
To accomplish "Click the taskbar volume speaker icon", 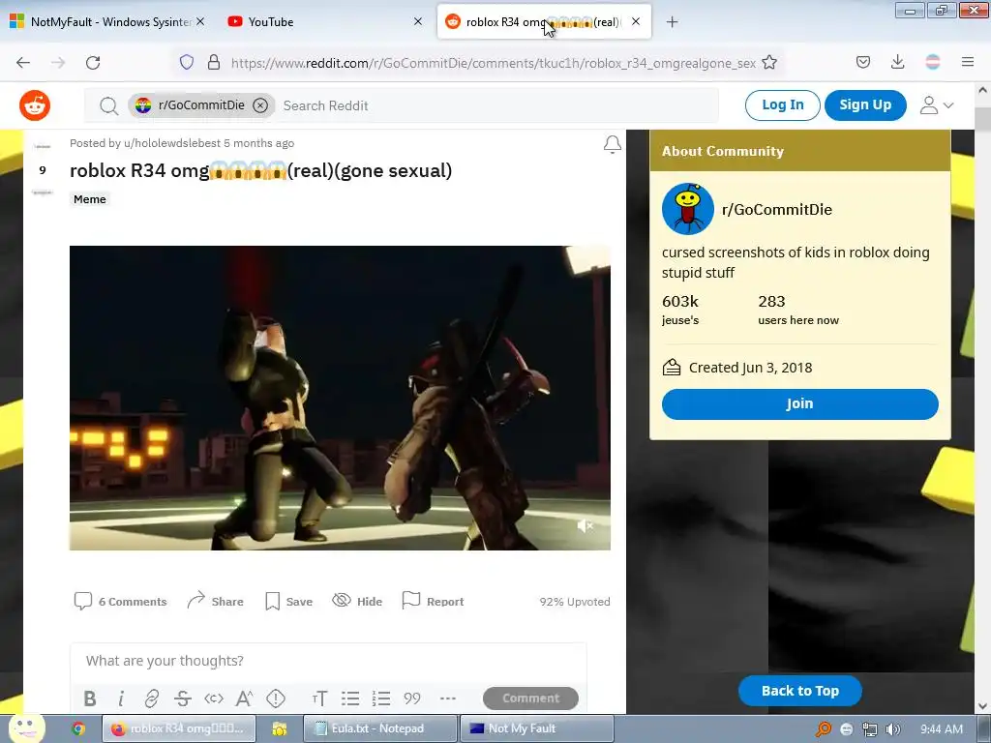I will coord(892,729).
